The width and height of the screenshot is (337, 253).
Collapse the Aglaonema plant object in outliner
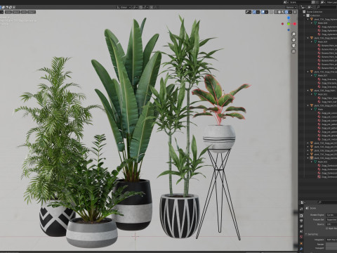[308, 19]
